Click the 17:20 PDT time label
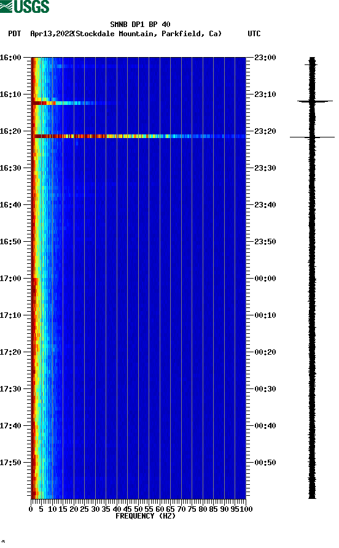 (10, 352)
